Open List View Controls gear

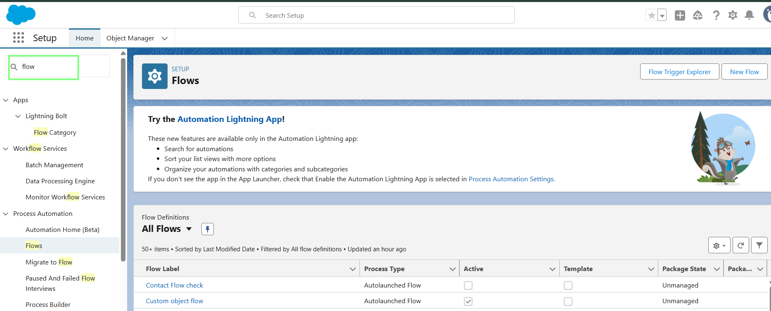[x=719, y=246]
